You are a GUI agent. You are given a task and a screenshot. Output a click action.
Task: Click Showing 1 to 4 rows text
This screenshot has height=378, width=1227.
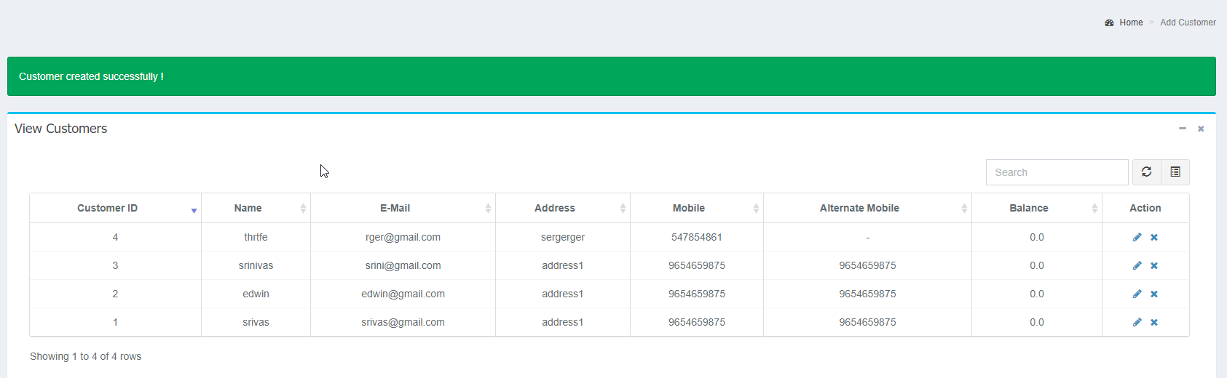(85, 356)
